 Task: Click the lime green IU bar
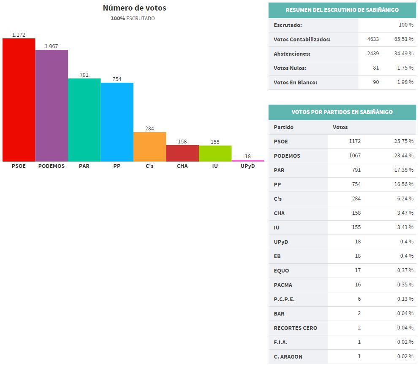215,154
